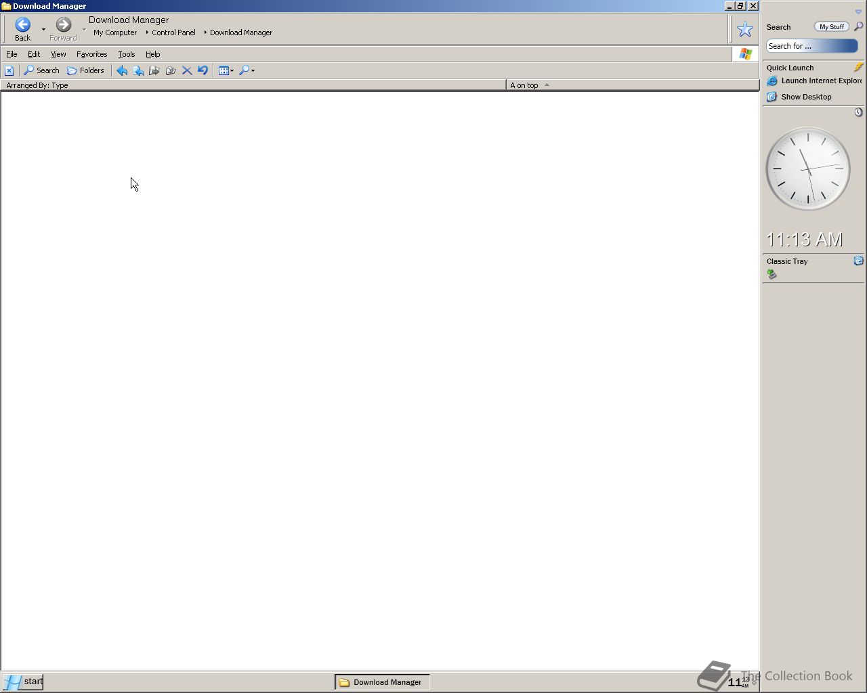Click the Undo arrow toolbar icon
Screen dimensions: 867x693
(203, 70)
